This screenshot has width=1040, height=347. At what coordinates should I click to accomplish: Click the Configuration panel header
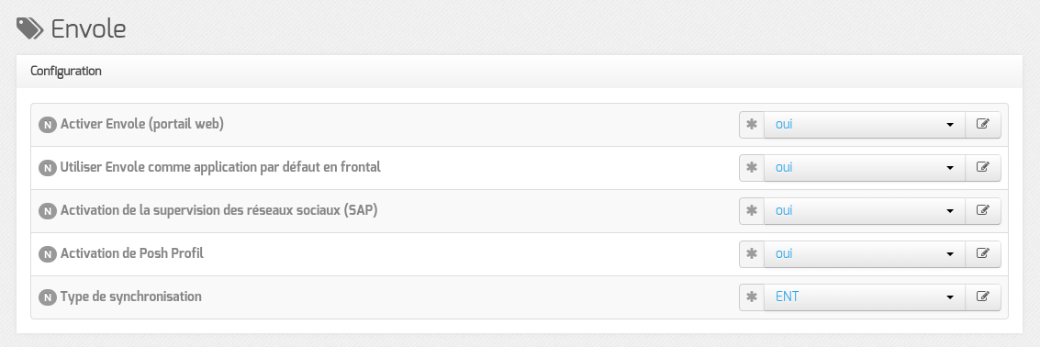pyautogui.click(x=520, y=72)
